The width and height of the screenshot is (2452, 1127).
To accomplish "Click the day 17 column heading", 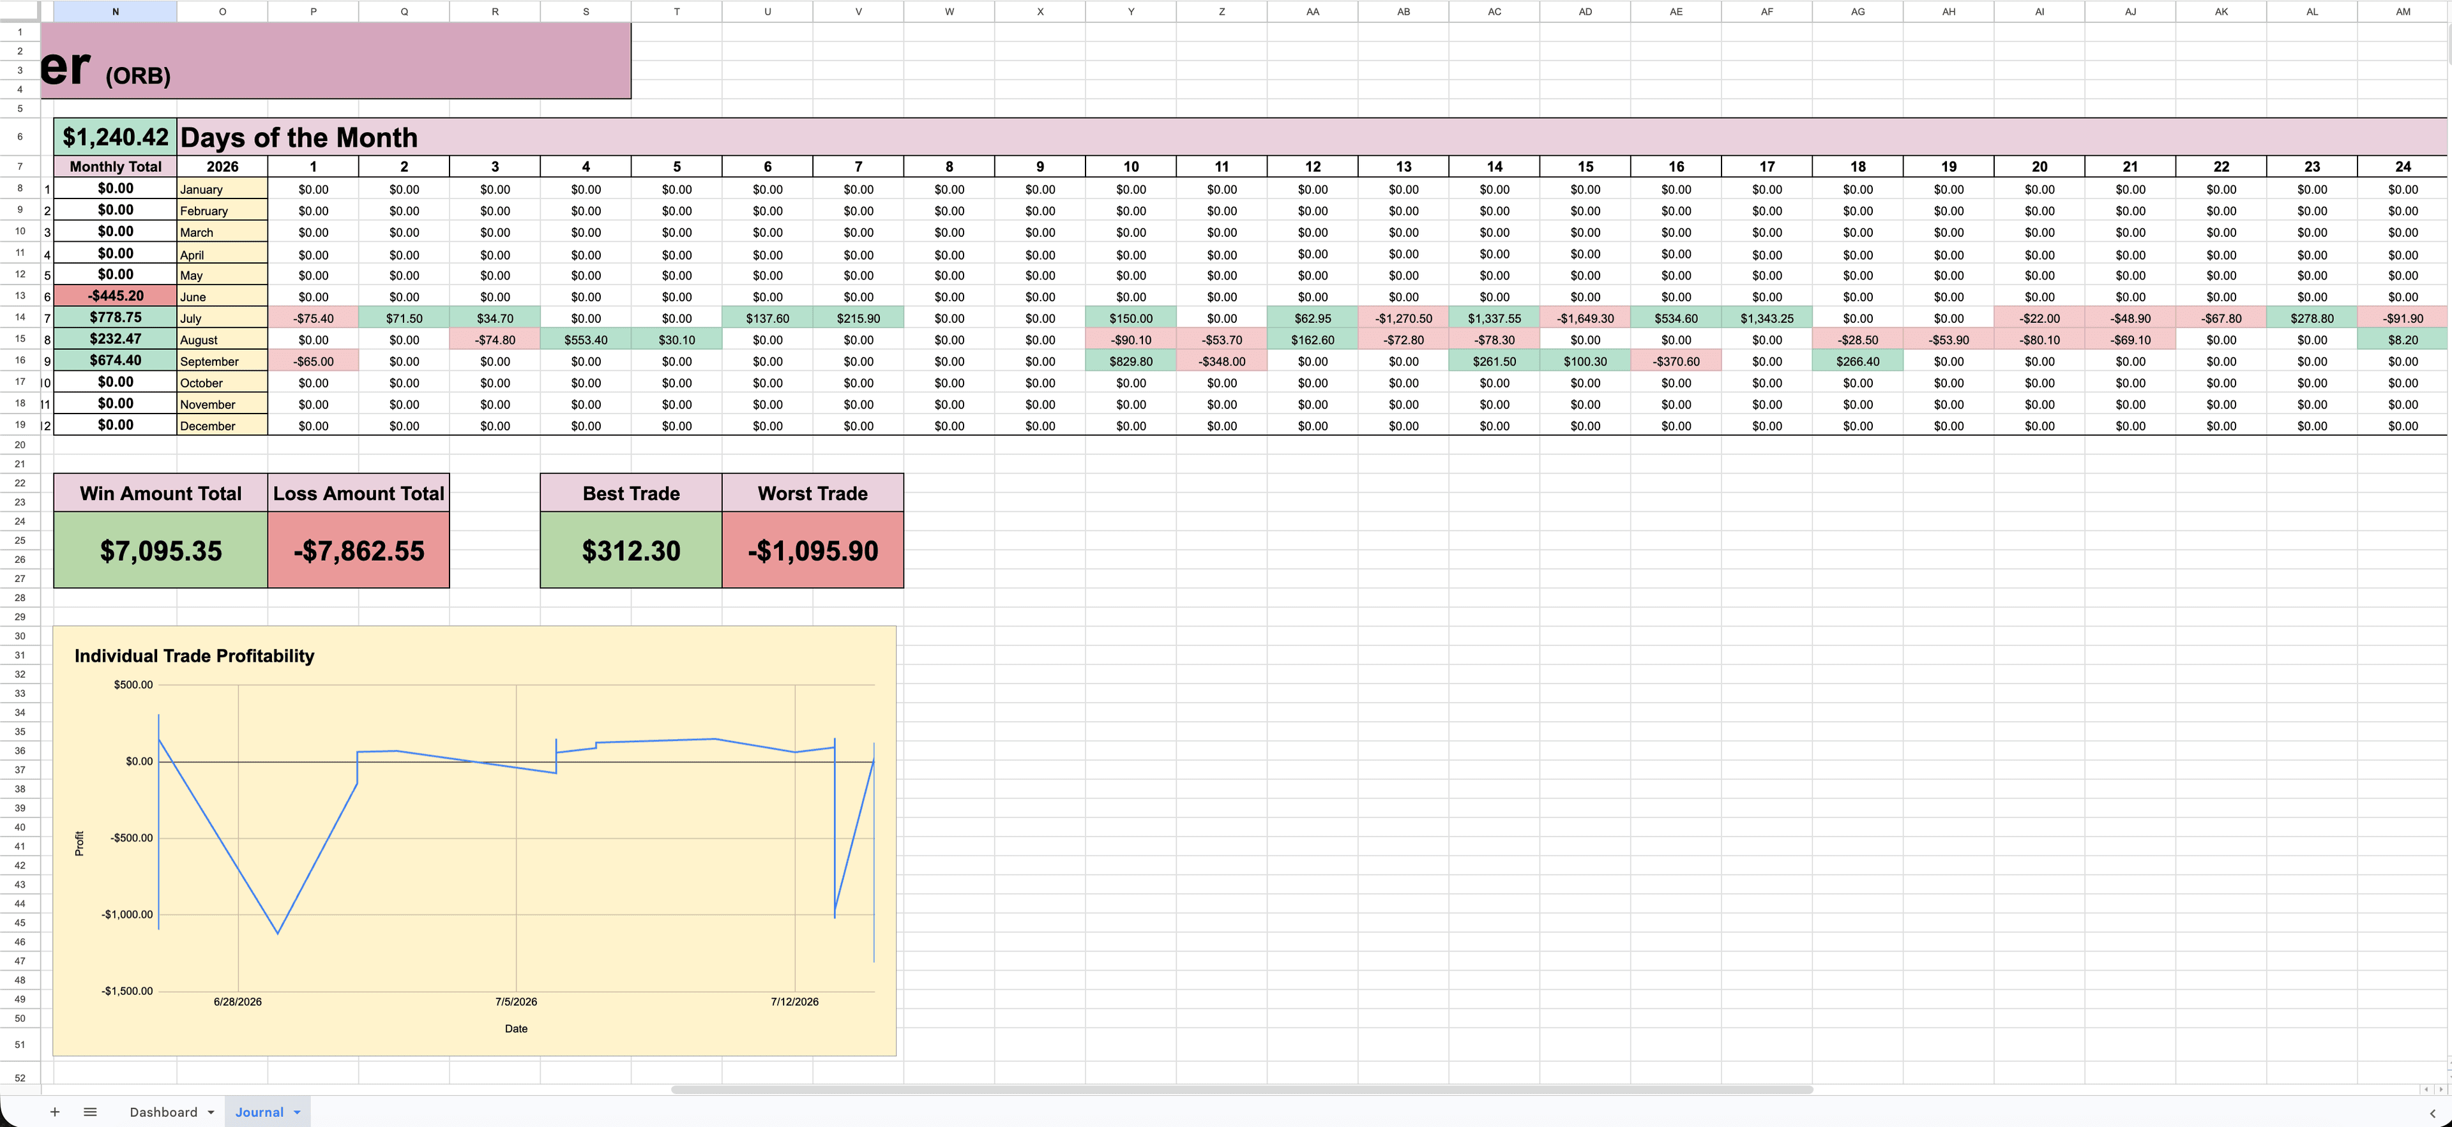I will click(x=1767, y=167).
